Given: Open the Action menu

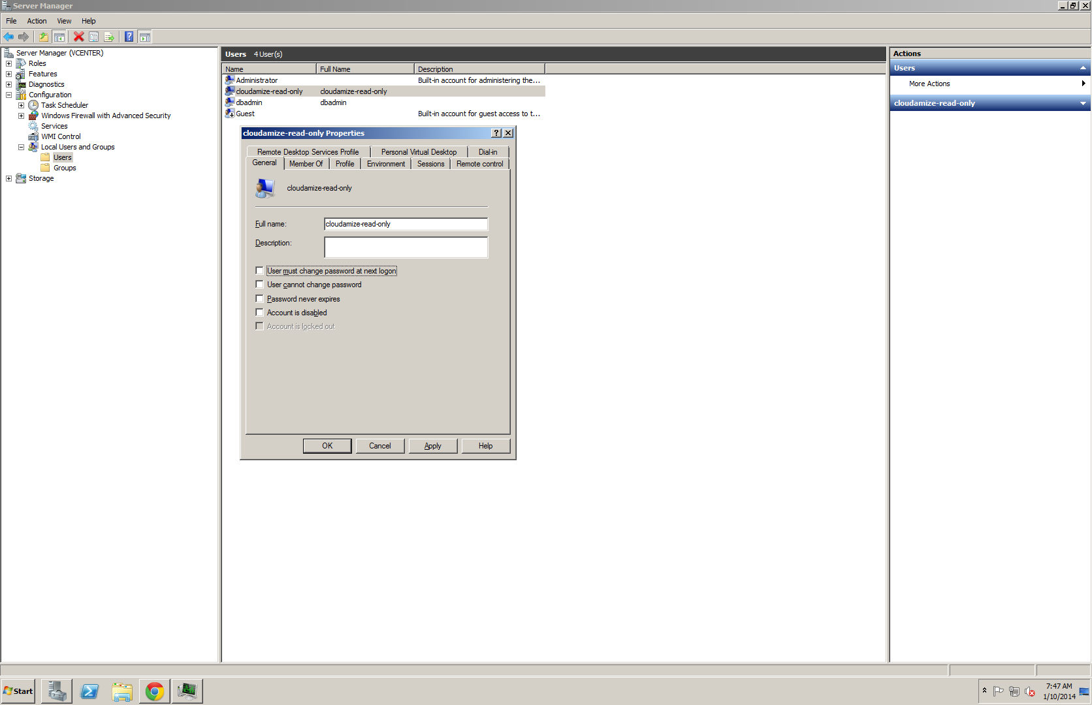Looking at the screenshot, I should [37, 21].
